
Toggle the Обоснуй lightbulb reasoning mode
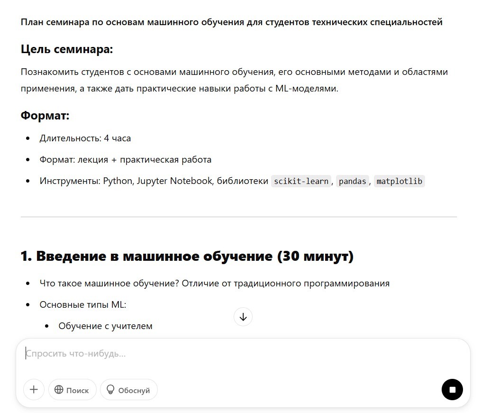(x=128, y=390)
